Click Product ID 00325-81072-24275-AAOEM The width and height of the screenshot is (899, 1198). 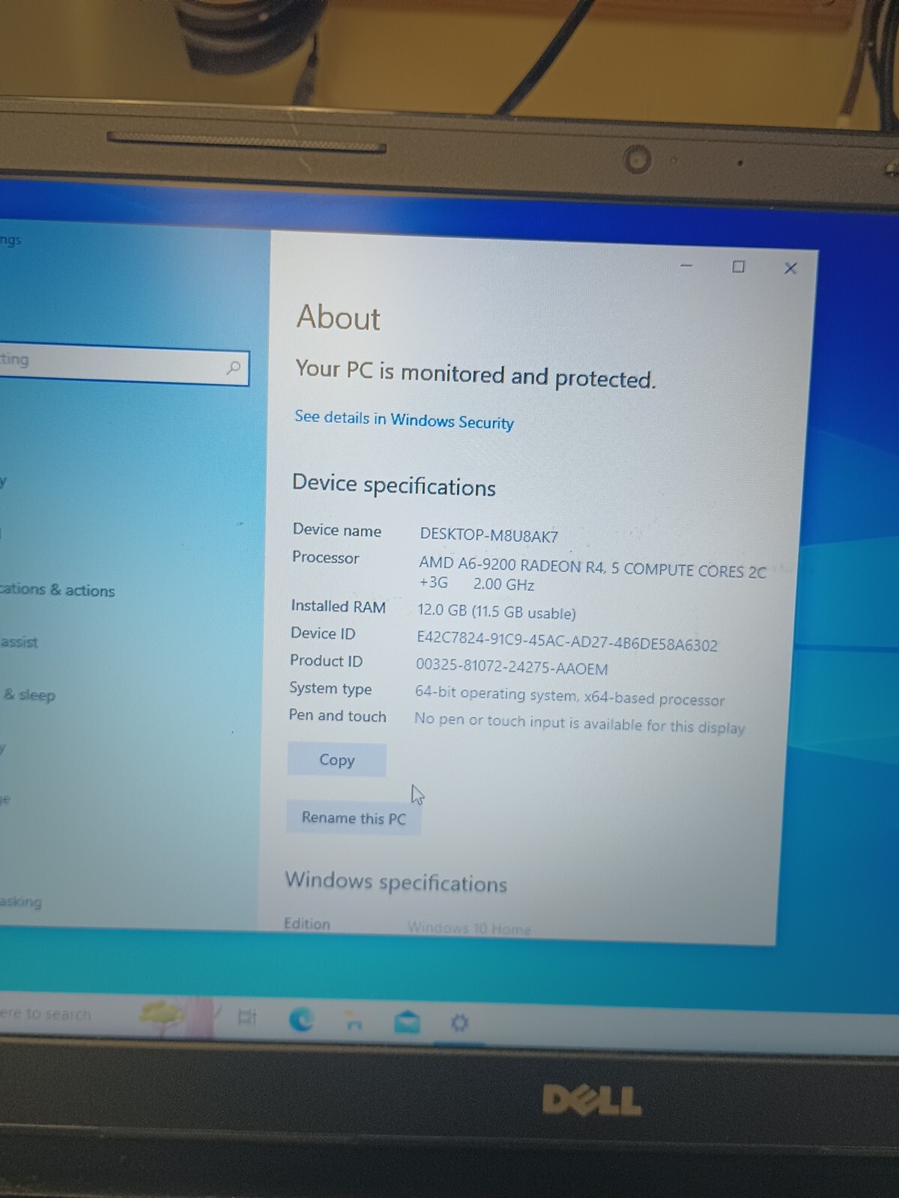512,666
